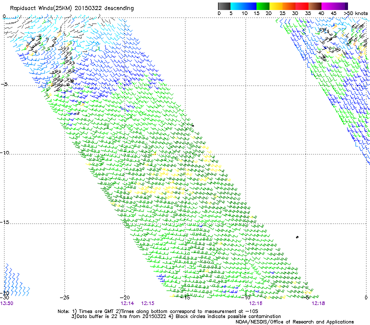Click the magenta 40-45 knots legend swatch

pyautogui.click(x=328, y=6)
